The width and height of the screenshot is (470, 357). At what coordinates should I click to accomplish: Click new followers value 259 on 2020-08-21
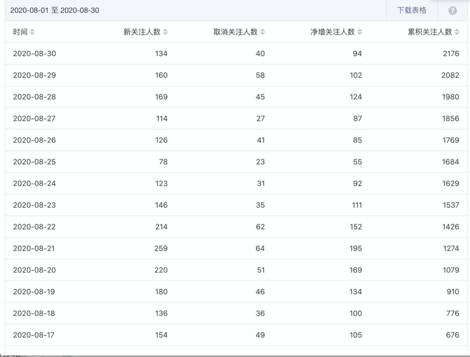[161, 248]
